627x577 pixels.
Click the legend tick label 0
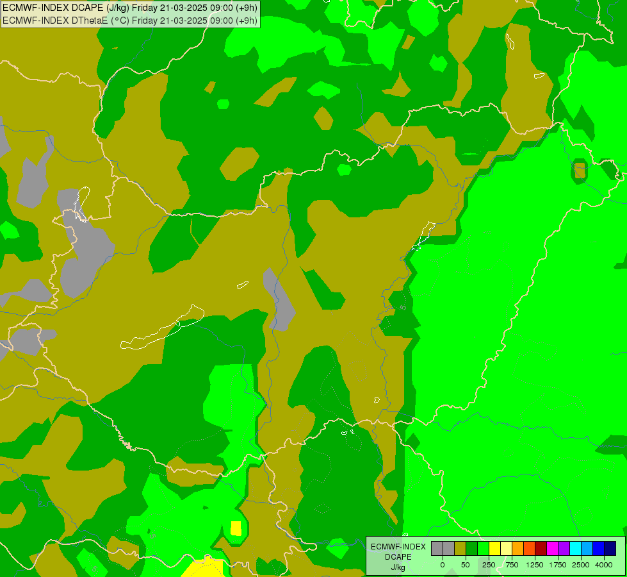coord(443,565)
